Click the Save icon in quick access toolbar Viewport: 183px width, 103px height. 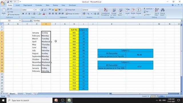[x=8, y=2]
